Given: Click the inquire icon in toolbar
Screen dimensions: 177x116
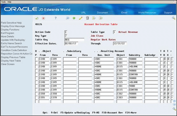Looking at the screenshot, I should 68,18.
